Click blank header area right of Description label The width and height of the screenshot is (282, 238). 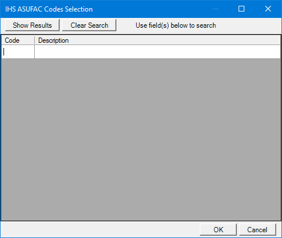(174, 40)
